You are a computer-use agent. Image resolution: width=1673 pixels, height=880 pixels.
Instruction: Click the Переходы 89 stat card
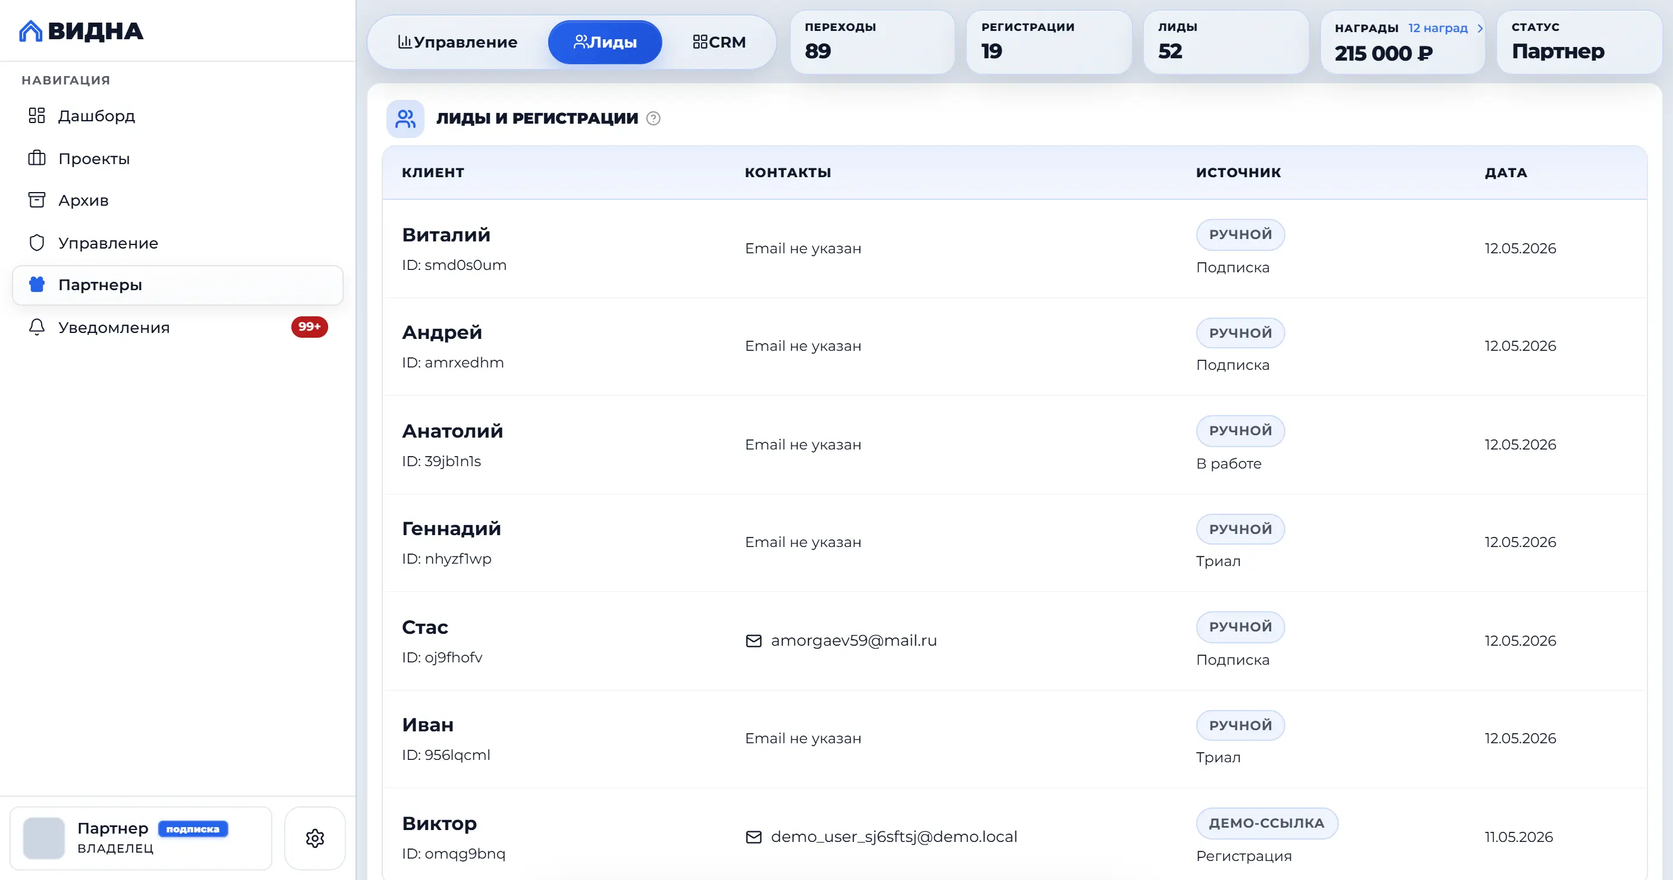(x=872, y=42)
